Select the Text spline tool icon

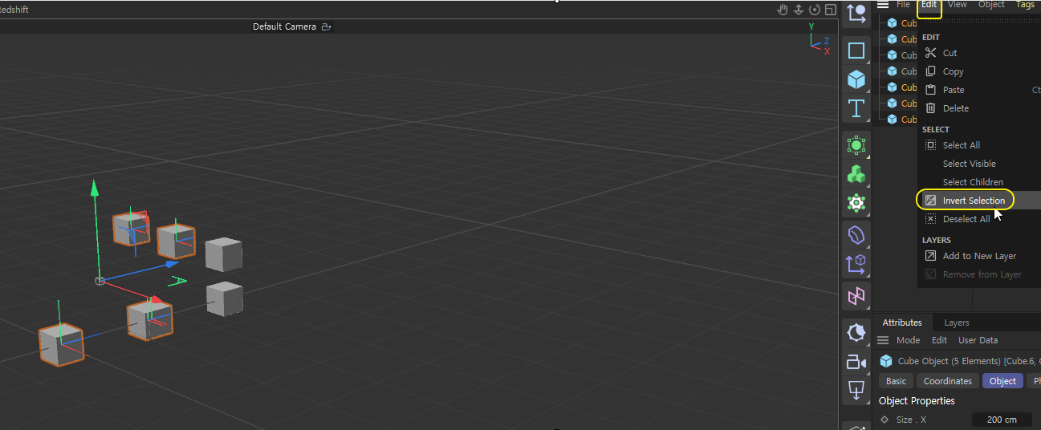856,108
